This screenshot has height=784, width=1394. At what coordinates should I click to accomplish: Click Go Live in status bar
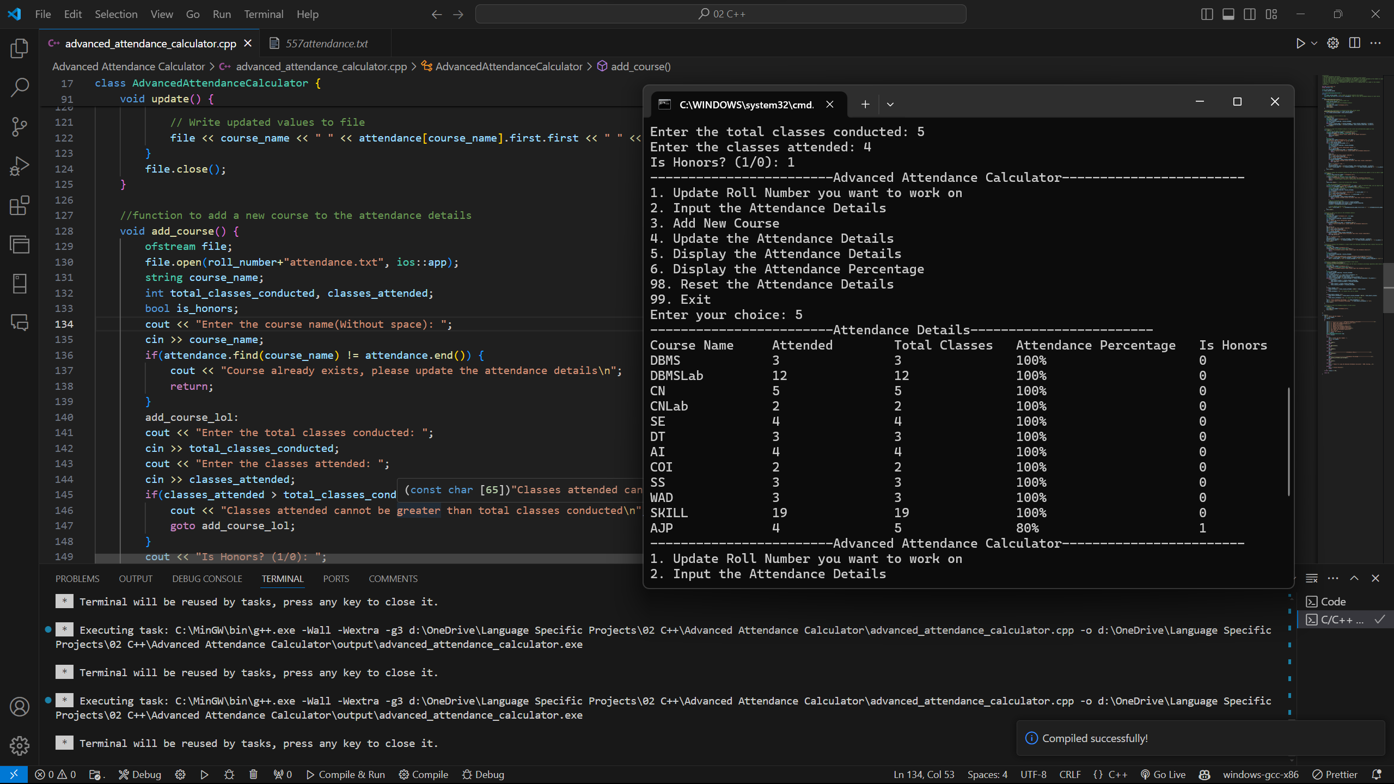1163,774
